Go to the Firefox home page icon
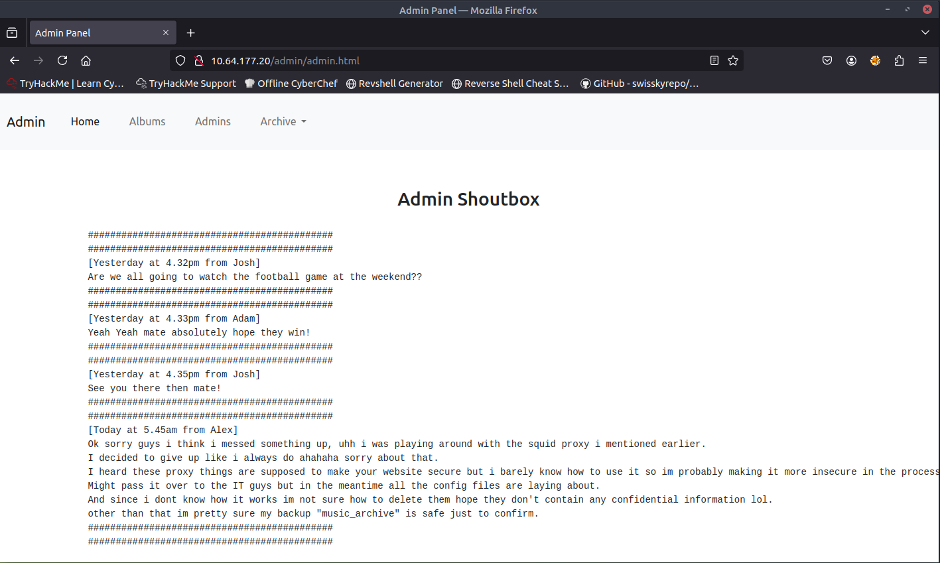940x563 pixels. point(86,60)
